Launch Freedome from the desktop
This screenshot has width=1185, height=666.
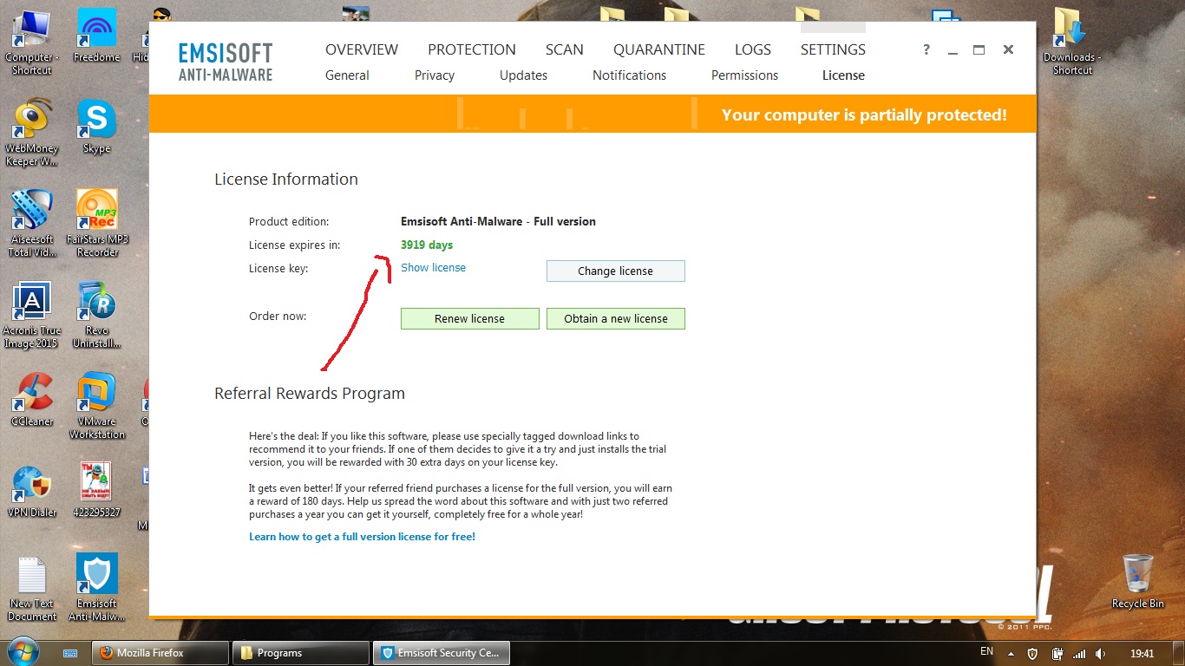97,36
